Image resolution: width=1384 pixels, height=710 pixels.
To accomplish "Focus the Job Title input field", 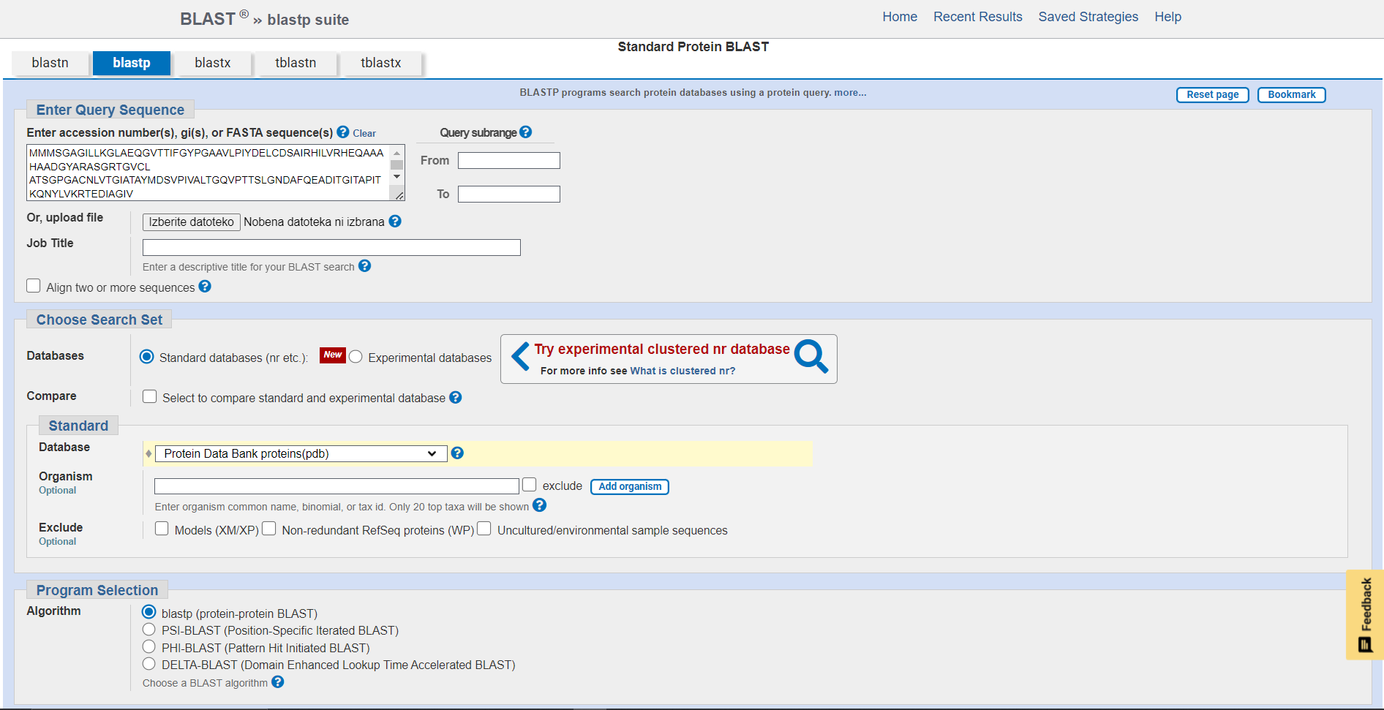I will pos(331,247).
